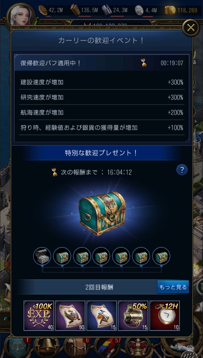Image resolution: width=203 pixels, height=358 pixels.
Task: Open the bell icon in bottom bar
Action: pos(47,348)
